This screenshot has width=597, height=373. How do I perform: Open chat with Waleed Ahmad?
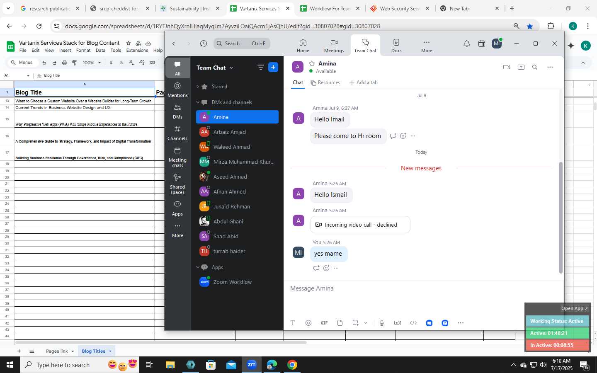click(237, 147)
